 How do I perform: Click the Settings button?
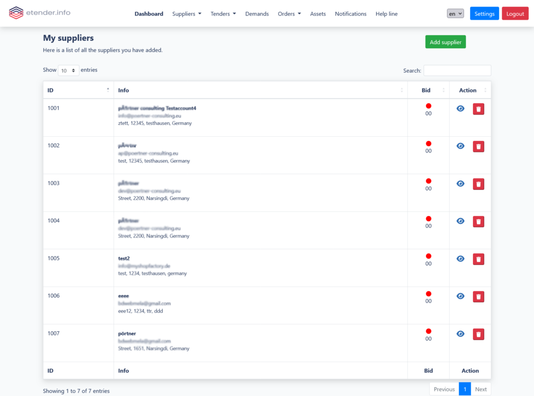[x=484, y=13]
